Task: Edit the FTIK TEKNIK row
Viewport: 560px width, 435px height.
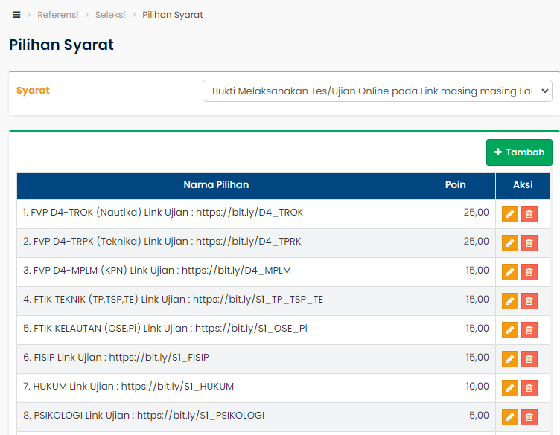Action: click(510, 301)
